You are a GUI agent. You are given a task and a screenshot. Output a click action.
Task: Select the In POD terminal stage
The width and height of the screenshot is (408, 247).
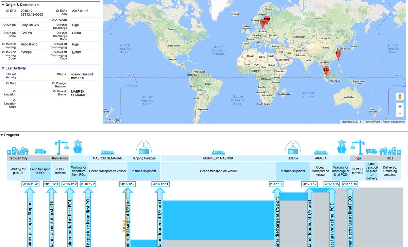pyautogui.click(x=358, y=171)
